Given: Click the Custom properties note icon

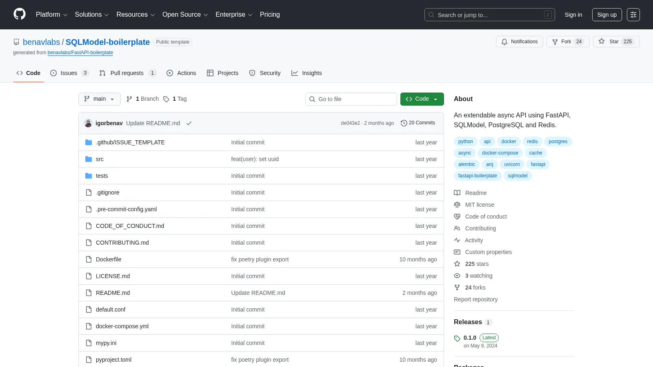Looking at the screenshot, I should click(x=457, y=252).
